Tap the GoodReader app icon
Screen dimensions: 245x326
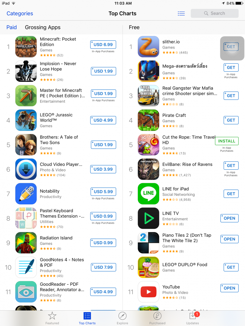[x=26, y=292]
